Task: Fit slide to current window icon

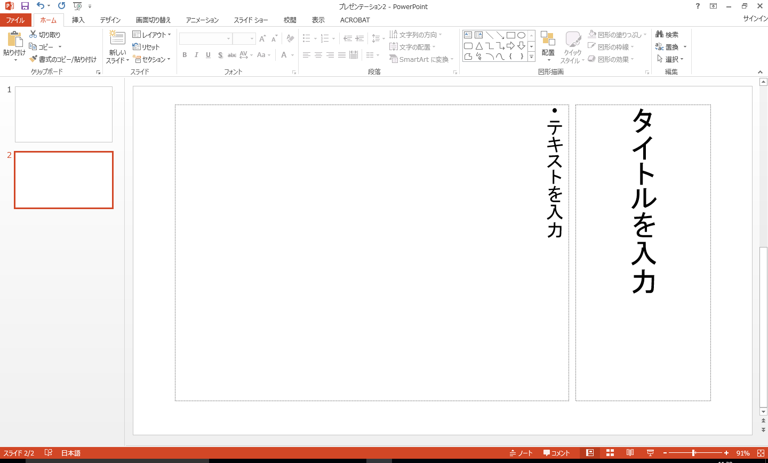Action: click(x=761, y=453)
